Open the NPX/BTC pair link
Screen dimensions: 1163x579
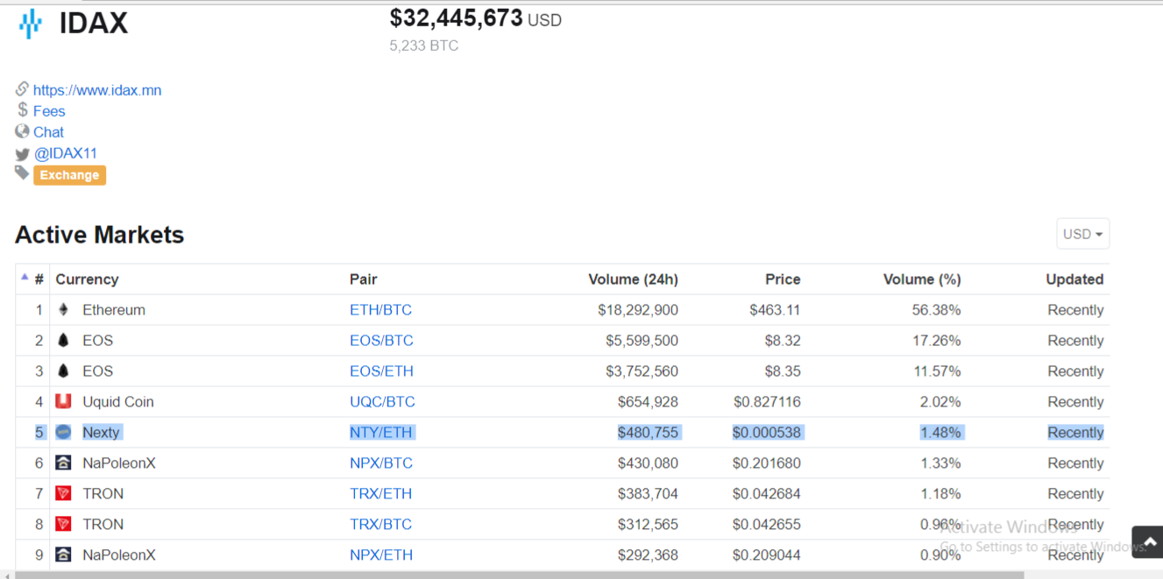click(x=381, y=463)
